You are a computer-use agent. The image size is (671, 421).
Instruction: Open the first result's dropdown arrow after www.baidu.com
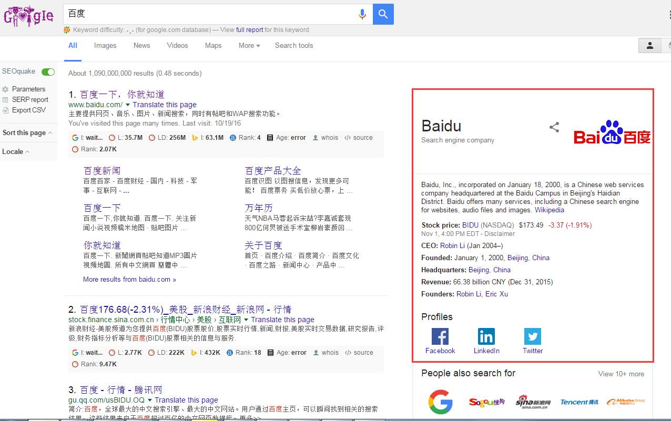coord(128,105)
